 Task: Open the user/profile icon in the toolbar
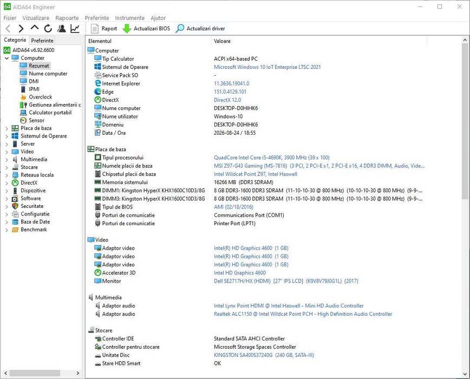tap(62, 29)
